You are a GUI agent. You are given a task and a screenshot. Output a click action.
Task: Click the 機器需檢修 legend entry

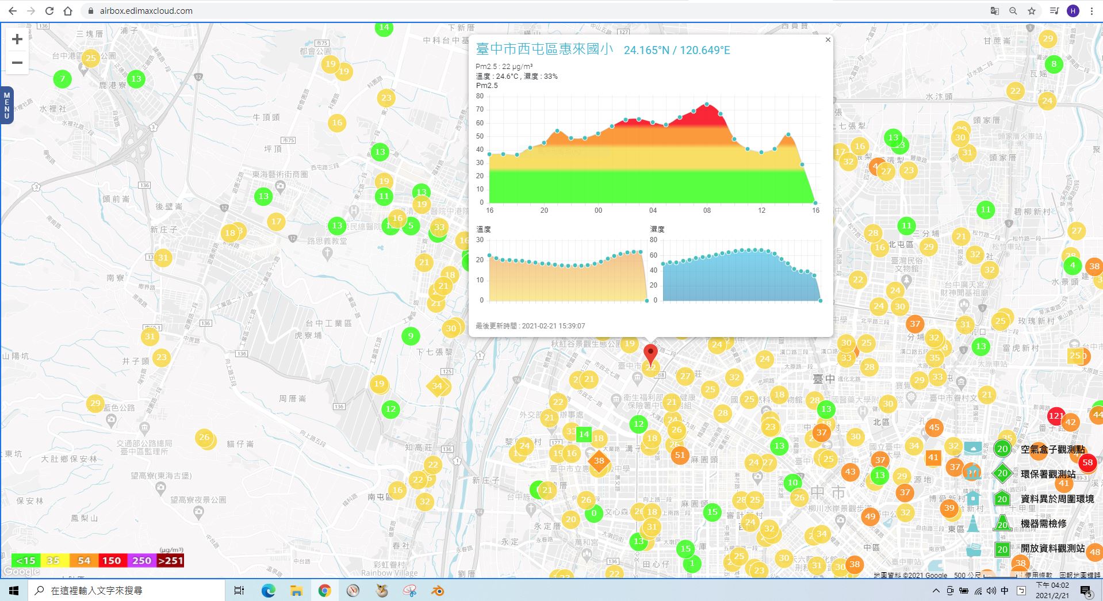(x=1043, y=523)
